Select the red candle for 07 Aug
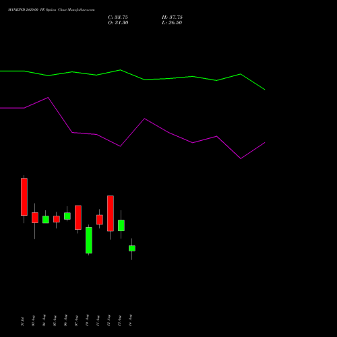 (78, 218)
